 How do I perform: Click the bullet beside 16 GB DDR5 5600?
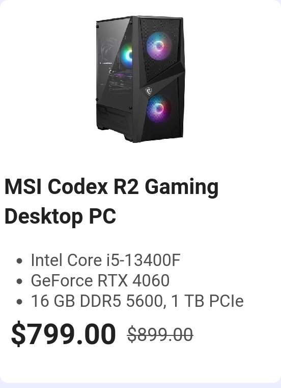click(19, 302)
